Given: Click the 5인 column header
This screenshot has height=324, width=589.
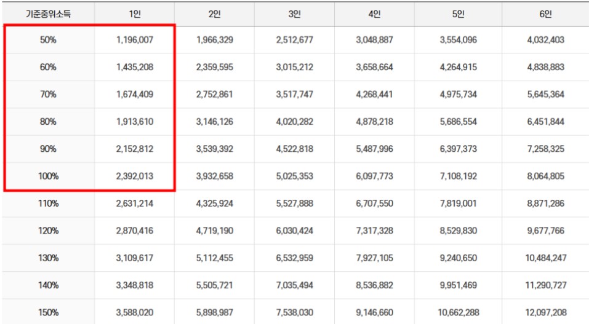Looking at the screenshot, I should [x=459, y=14].
